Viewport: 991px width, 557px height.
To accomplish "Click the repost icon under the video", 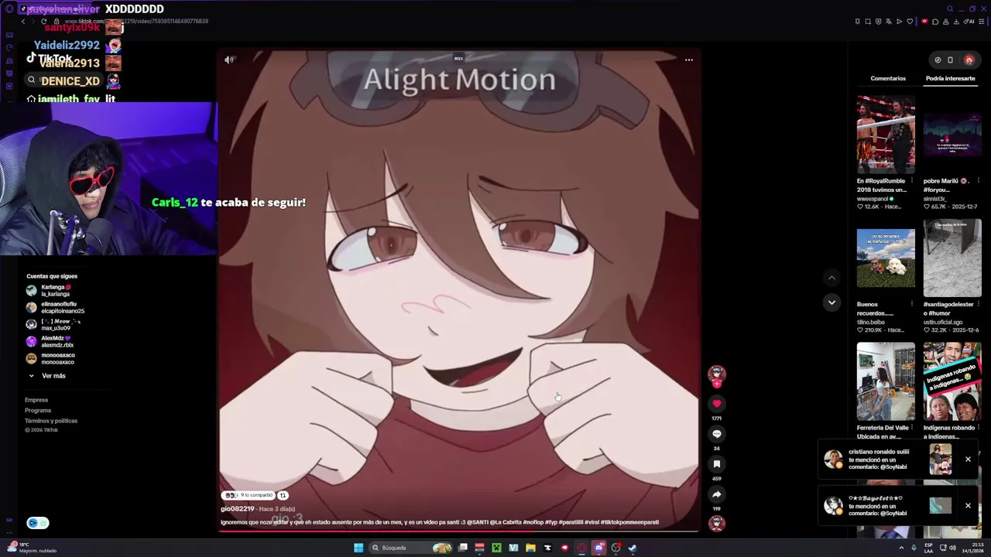I will 283,495.
